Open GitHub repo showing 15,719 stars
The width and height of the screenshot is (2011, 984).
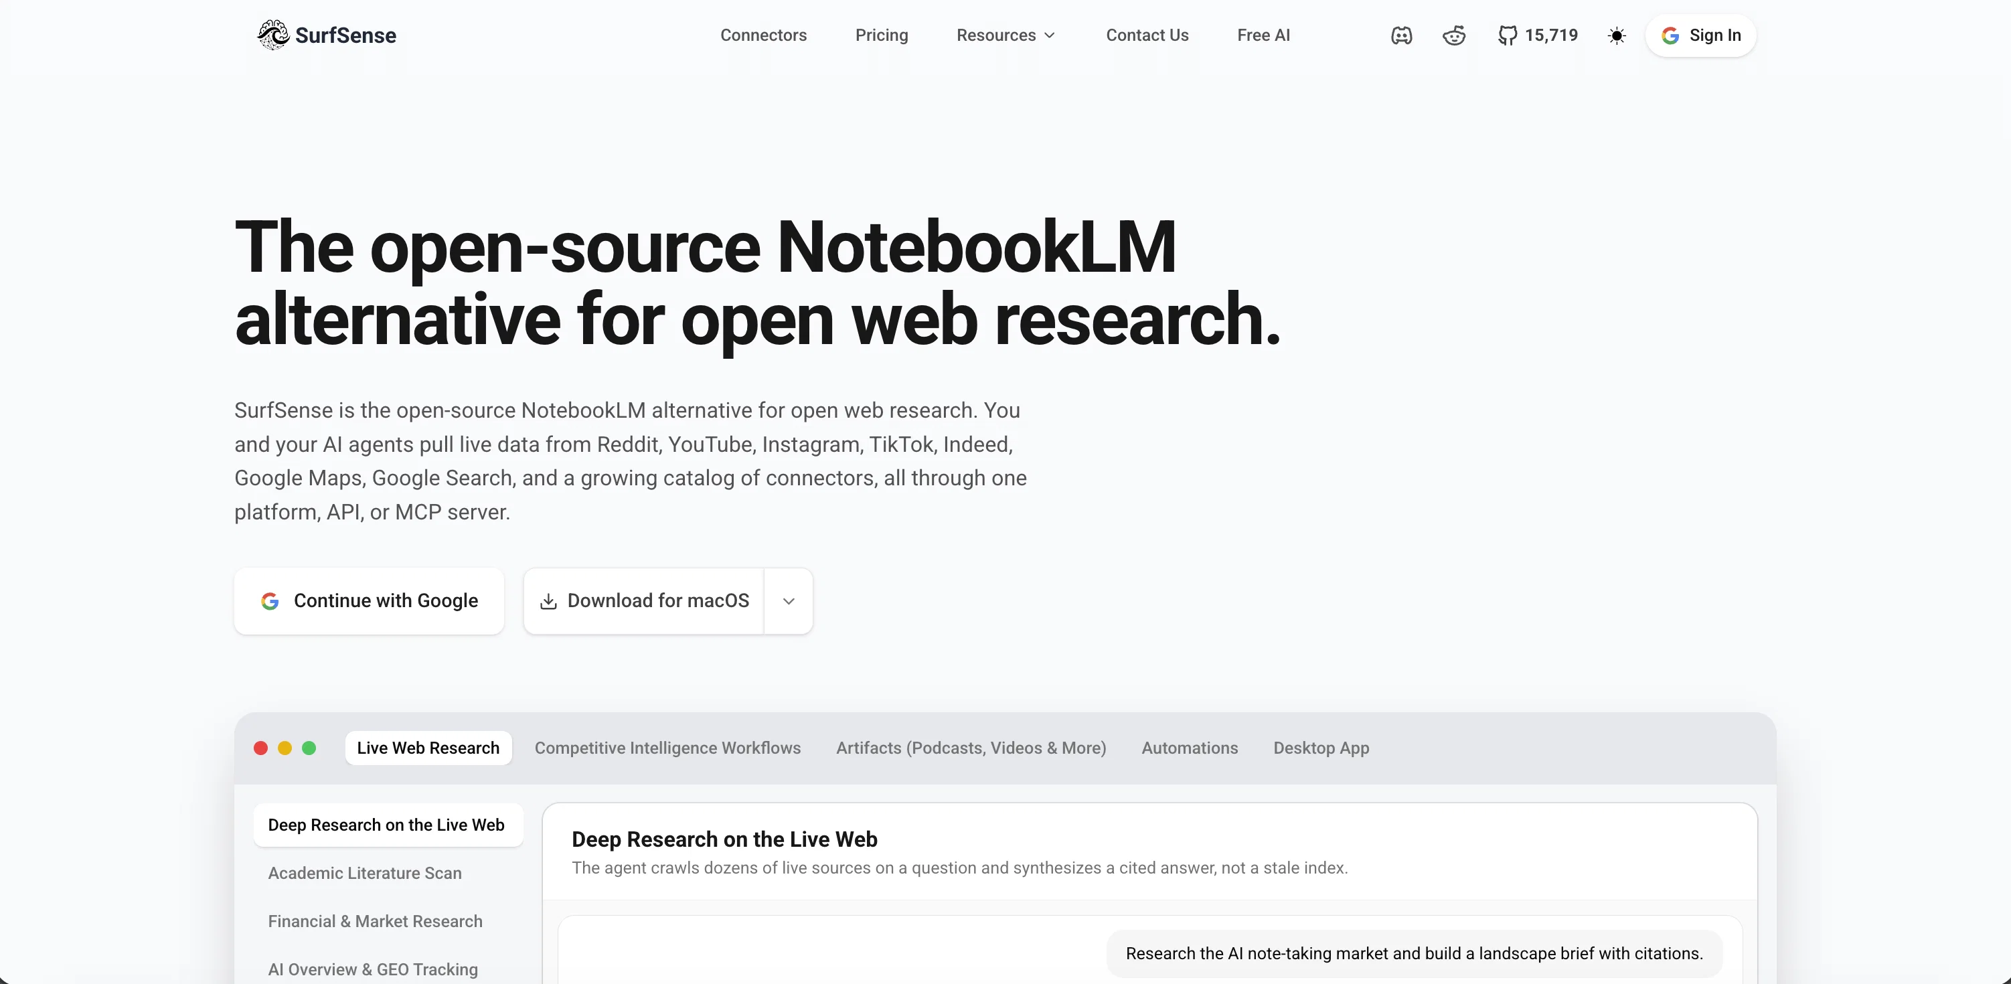point(1538,36)
